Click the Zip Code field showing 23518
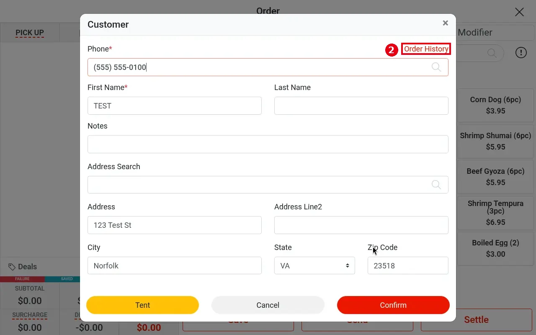The image size is (536, 335). [x=408, y=265]
